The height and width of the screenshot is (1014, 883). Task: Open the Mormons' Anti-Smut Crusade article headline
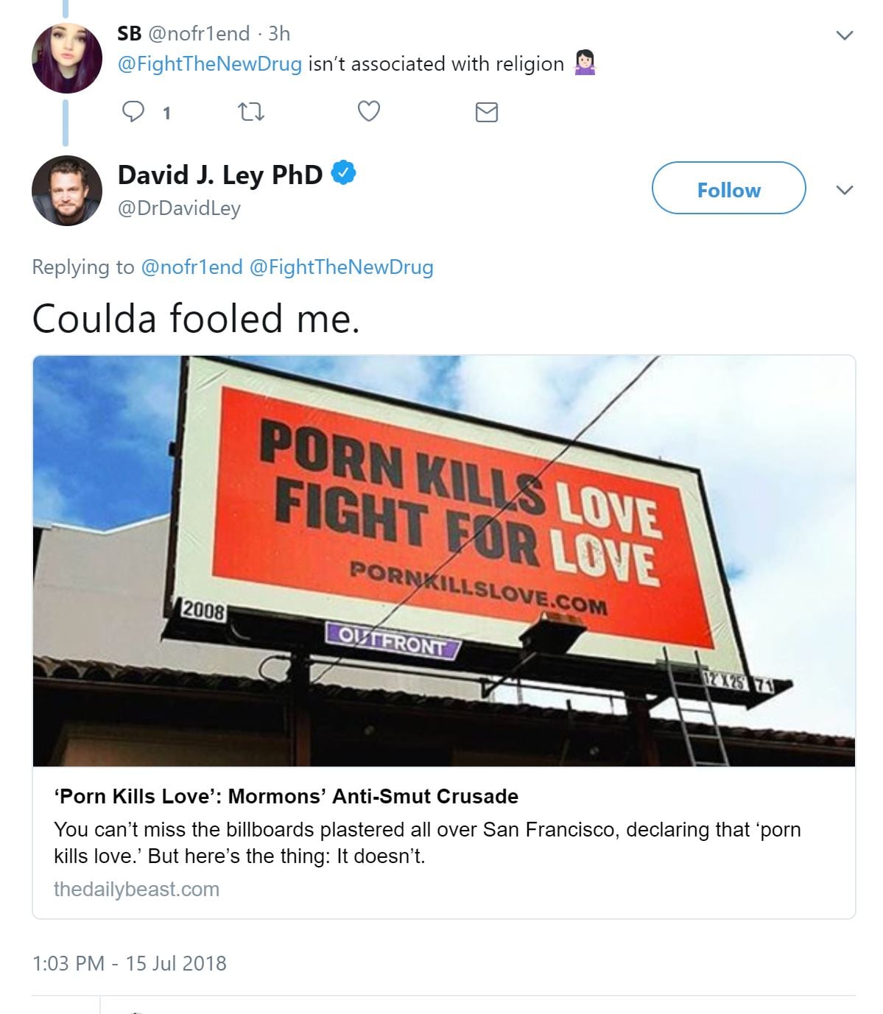(286, 796)
